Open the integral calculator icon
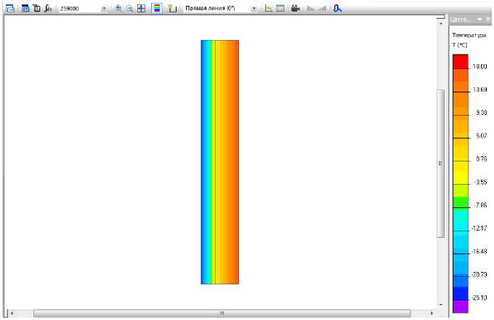Image resolution: width=494 pixels, height=320 pixels. coord(48,8)
